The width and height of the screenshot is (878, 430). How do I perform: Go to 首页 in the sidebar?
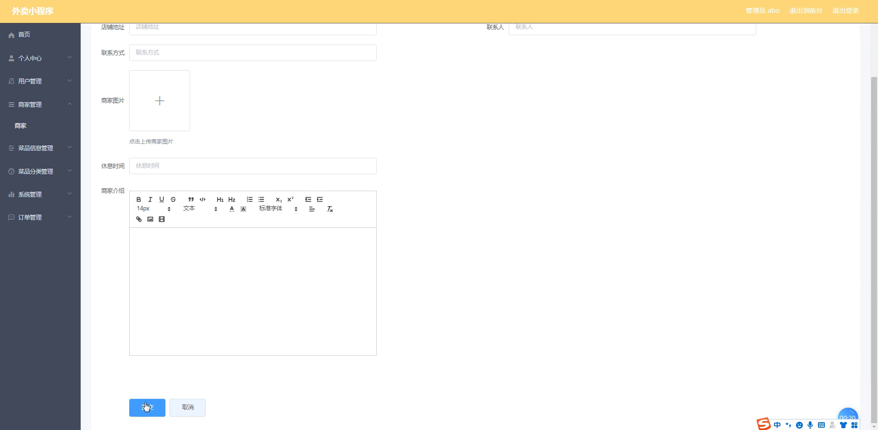[x=40, y=35]
